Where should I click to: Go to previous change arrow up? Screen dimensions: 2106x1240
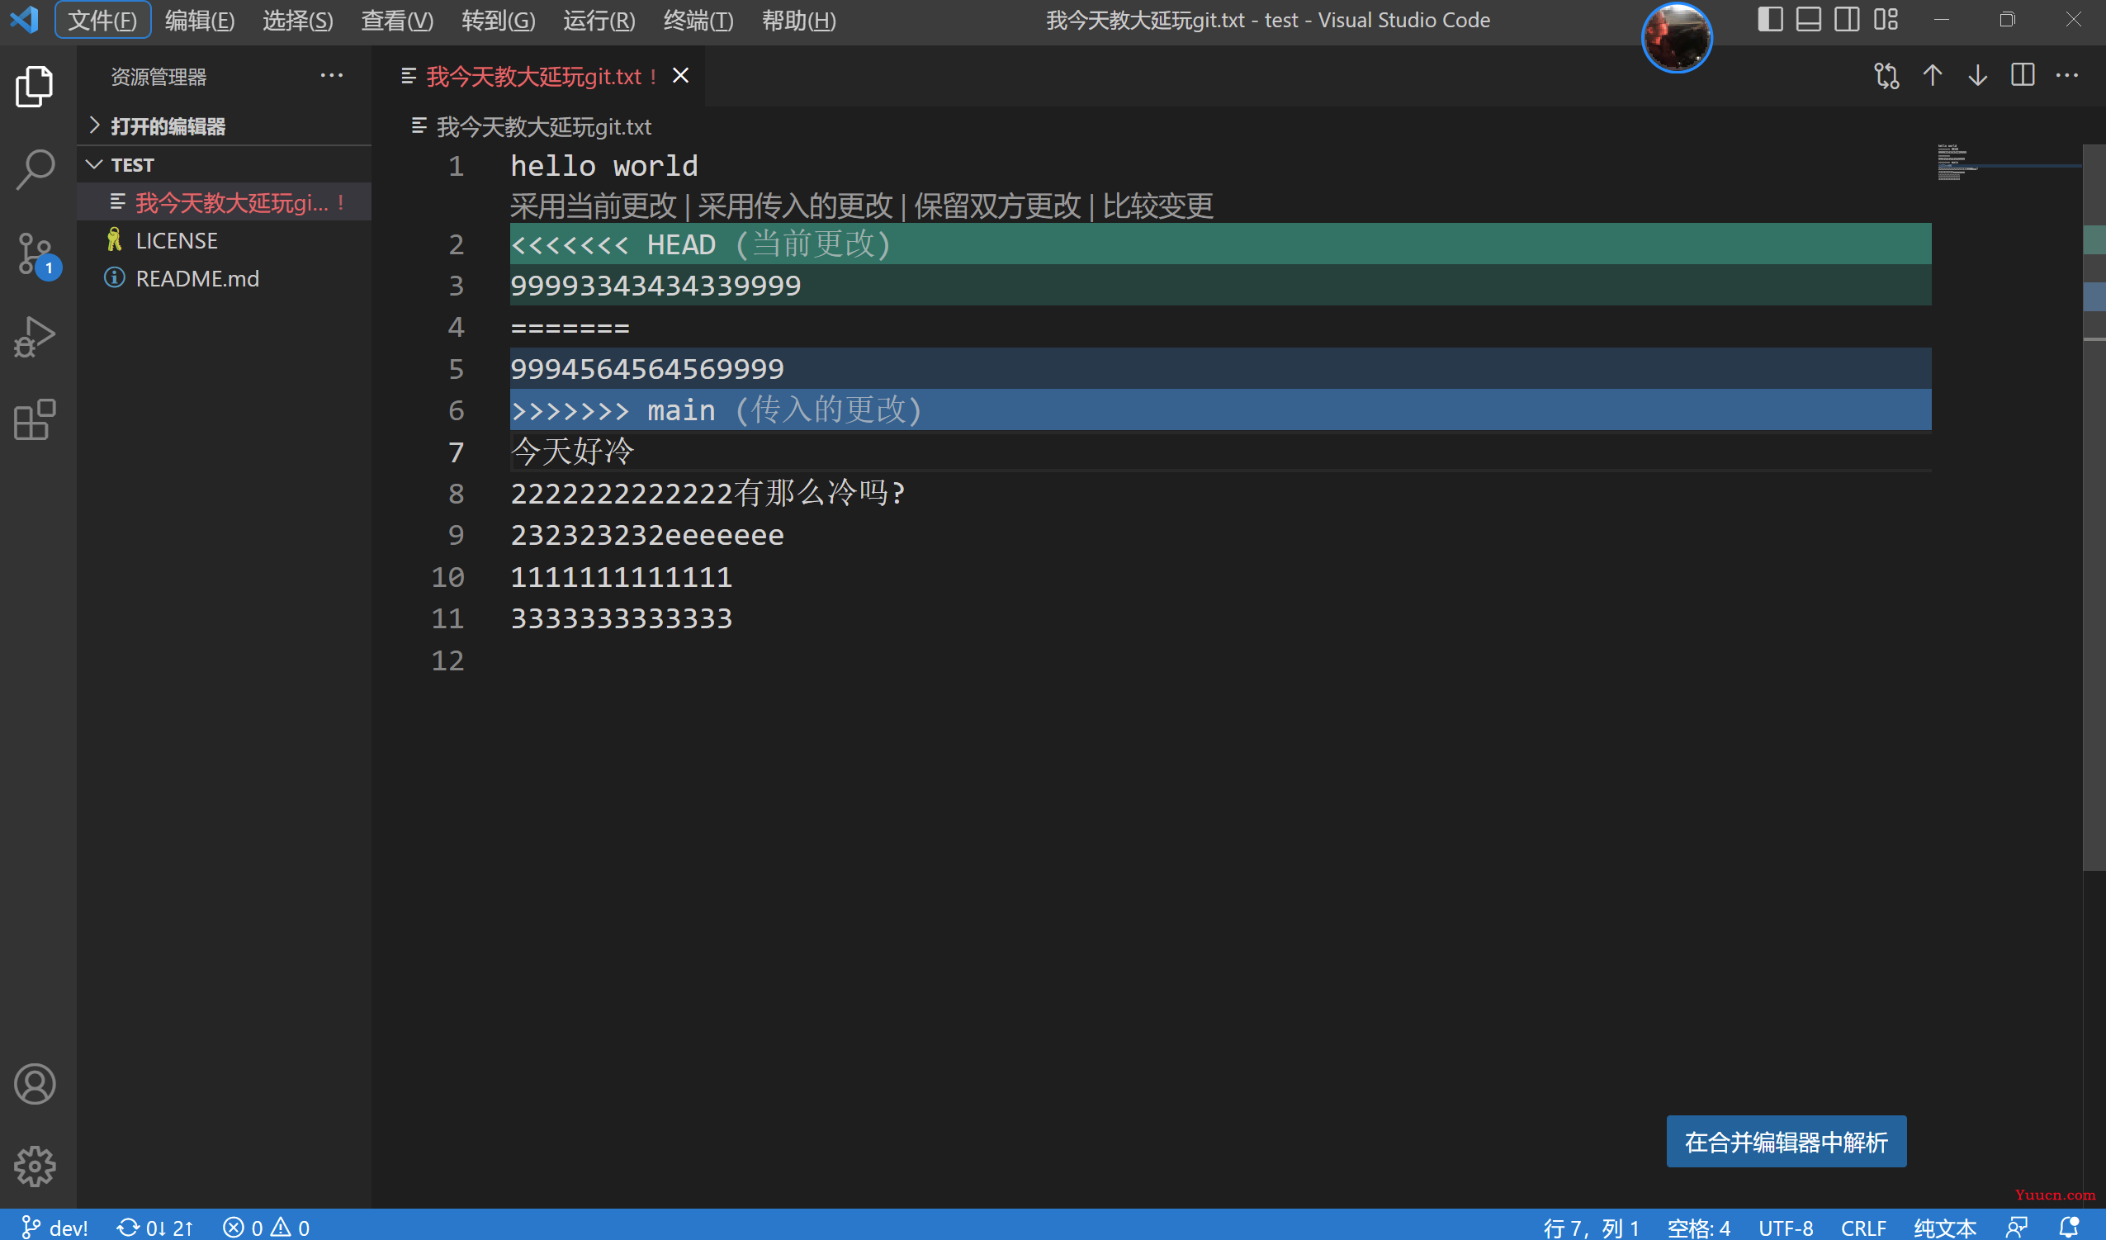point(1932,76)
